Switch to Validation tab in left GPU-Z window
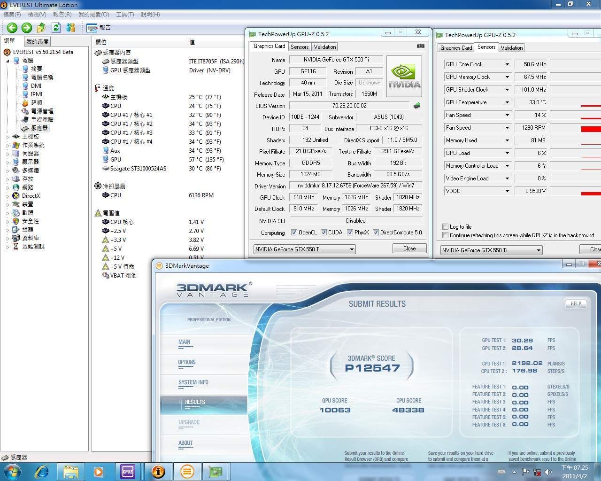The width and height of the screenshot is (601, 481). click(x=325, y=47)
